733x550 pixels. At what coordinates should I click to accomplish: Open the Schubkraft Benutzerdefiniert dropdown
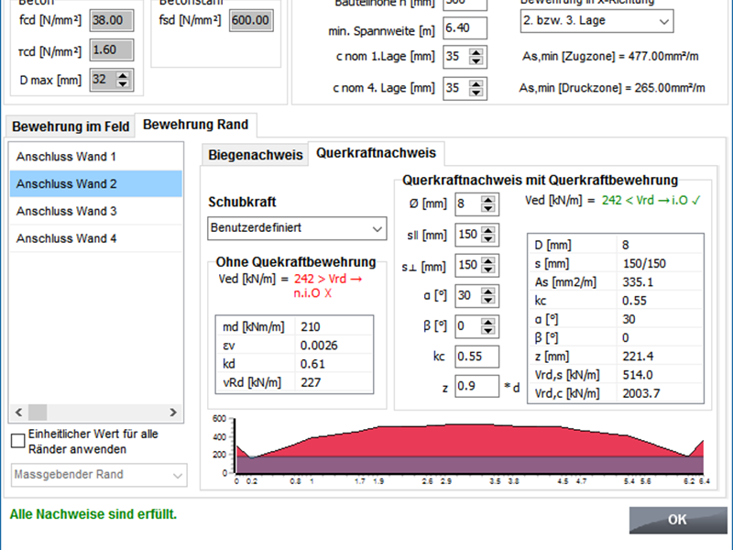[x=297, y=227]
